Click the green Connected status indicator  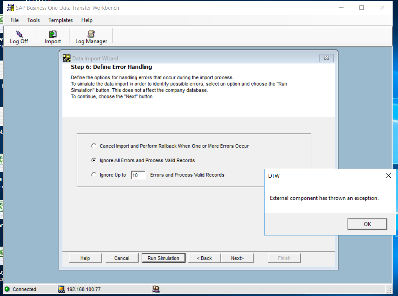pyautogui.click(x=7, y=289)
